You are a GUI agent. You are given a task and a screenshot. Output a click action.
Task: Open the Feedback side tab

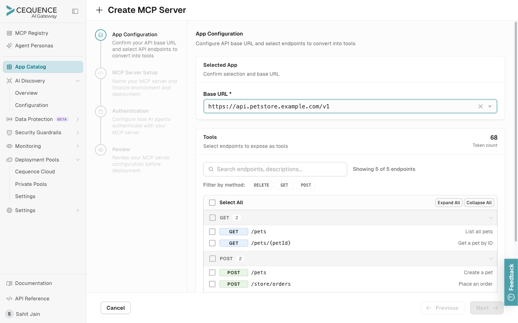[511, 282]
